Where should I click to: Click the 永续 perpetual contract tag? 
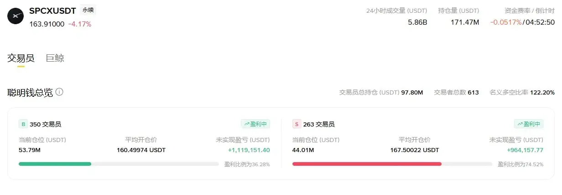(x=88, y=10)
